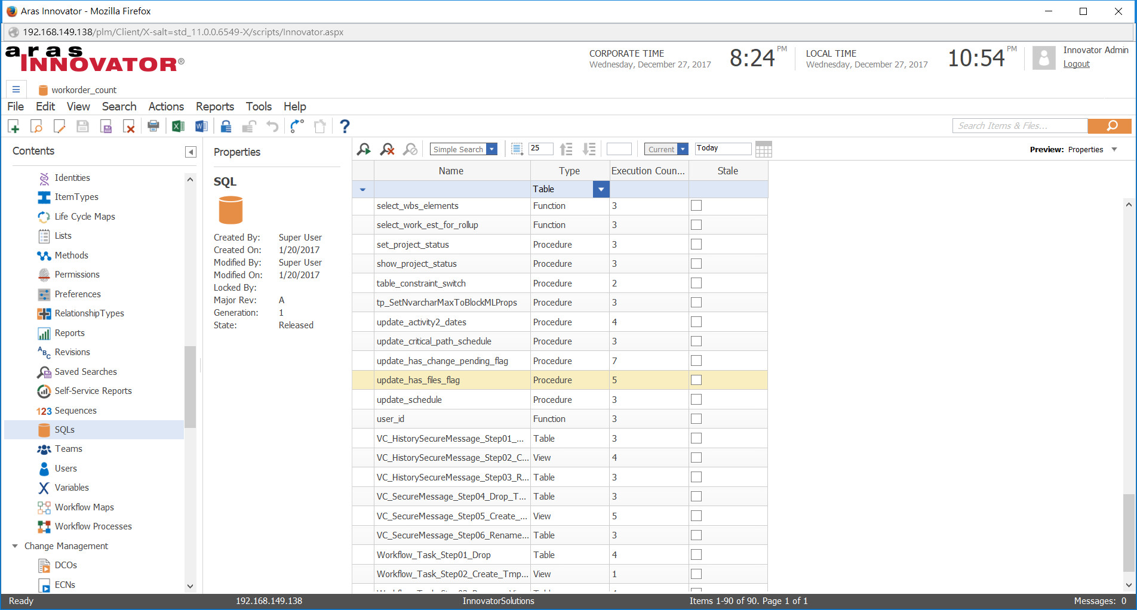
Task: Toggle Stale checkbox for VC_HistorySecureMessage_Step02 row
Action: pos(696,457)
